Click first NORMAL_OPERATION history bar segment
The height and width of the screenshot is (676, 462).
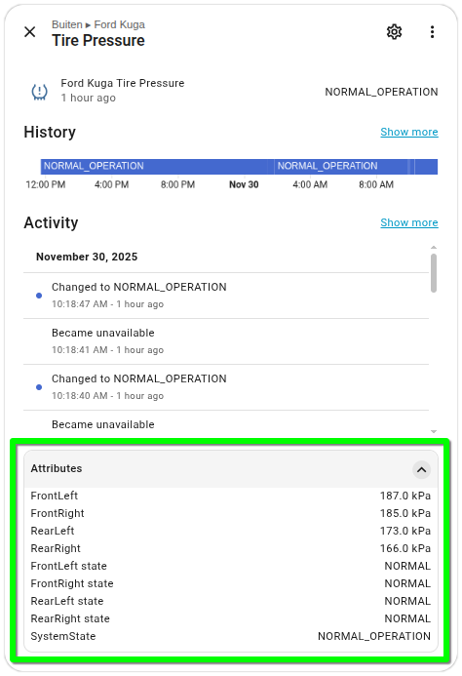pyautogui.click(x=157, y=167)
